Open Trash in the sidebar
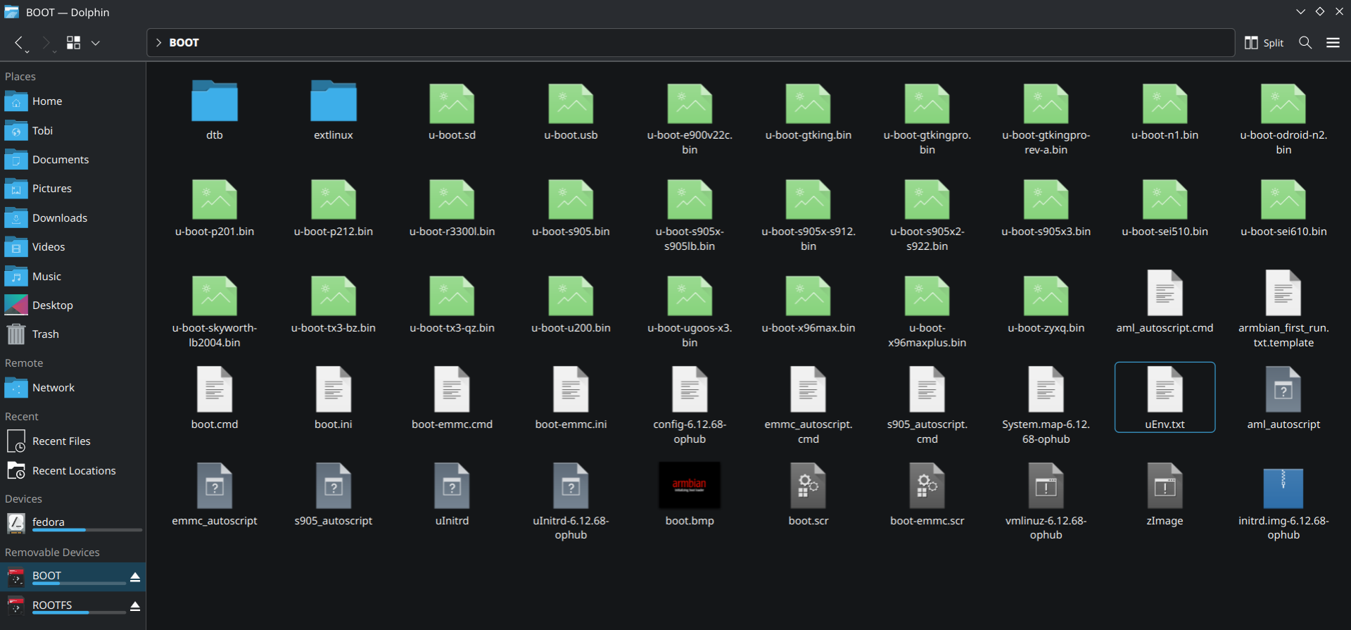Image resolution: width=1351 pixels, height=630 pixels. pyautogui.click(x=45, y=334)
